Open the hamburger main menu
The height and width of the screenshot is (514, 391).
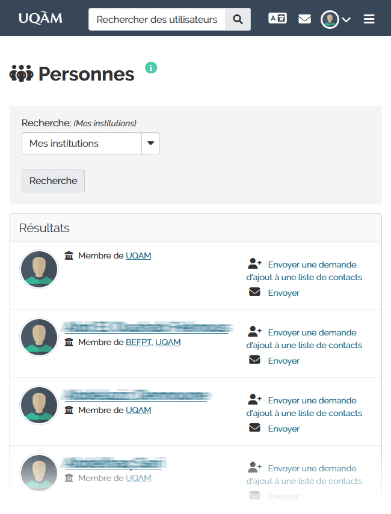[369, 19]
